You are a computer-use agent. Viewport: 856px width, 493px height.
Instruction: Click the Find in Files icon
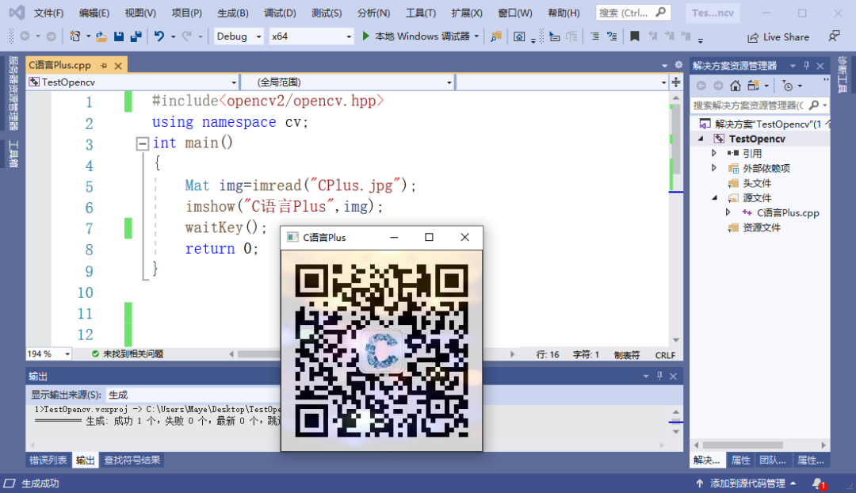(x=495, y=36)
